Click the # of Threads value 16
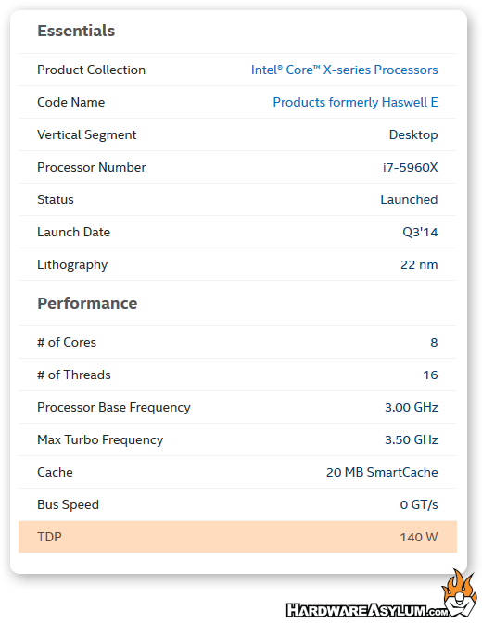482x623 pixels. [430, 375]
